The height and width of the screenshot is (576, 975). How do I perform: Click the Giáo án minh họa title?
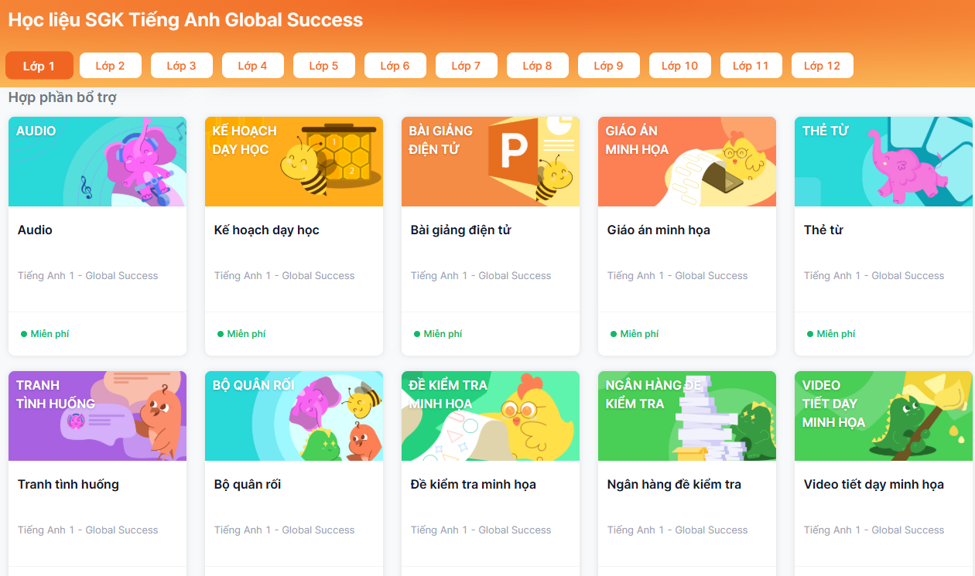coord(659,230)
